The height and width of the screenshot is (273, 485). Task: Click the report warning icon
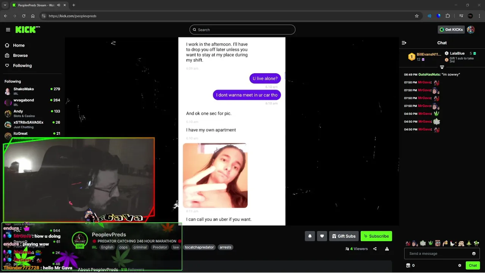[387, 249]
